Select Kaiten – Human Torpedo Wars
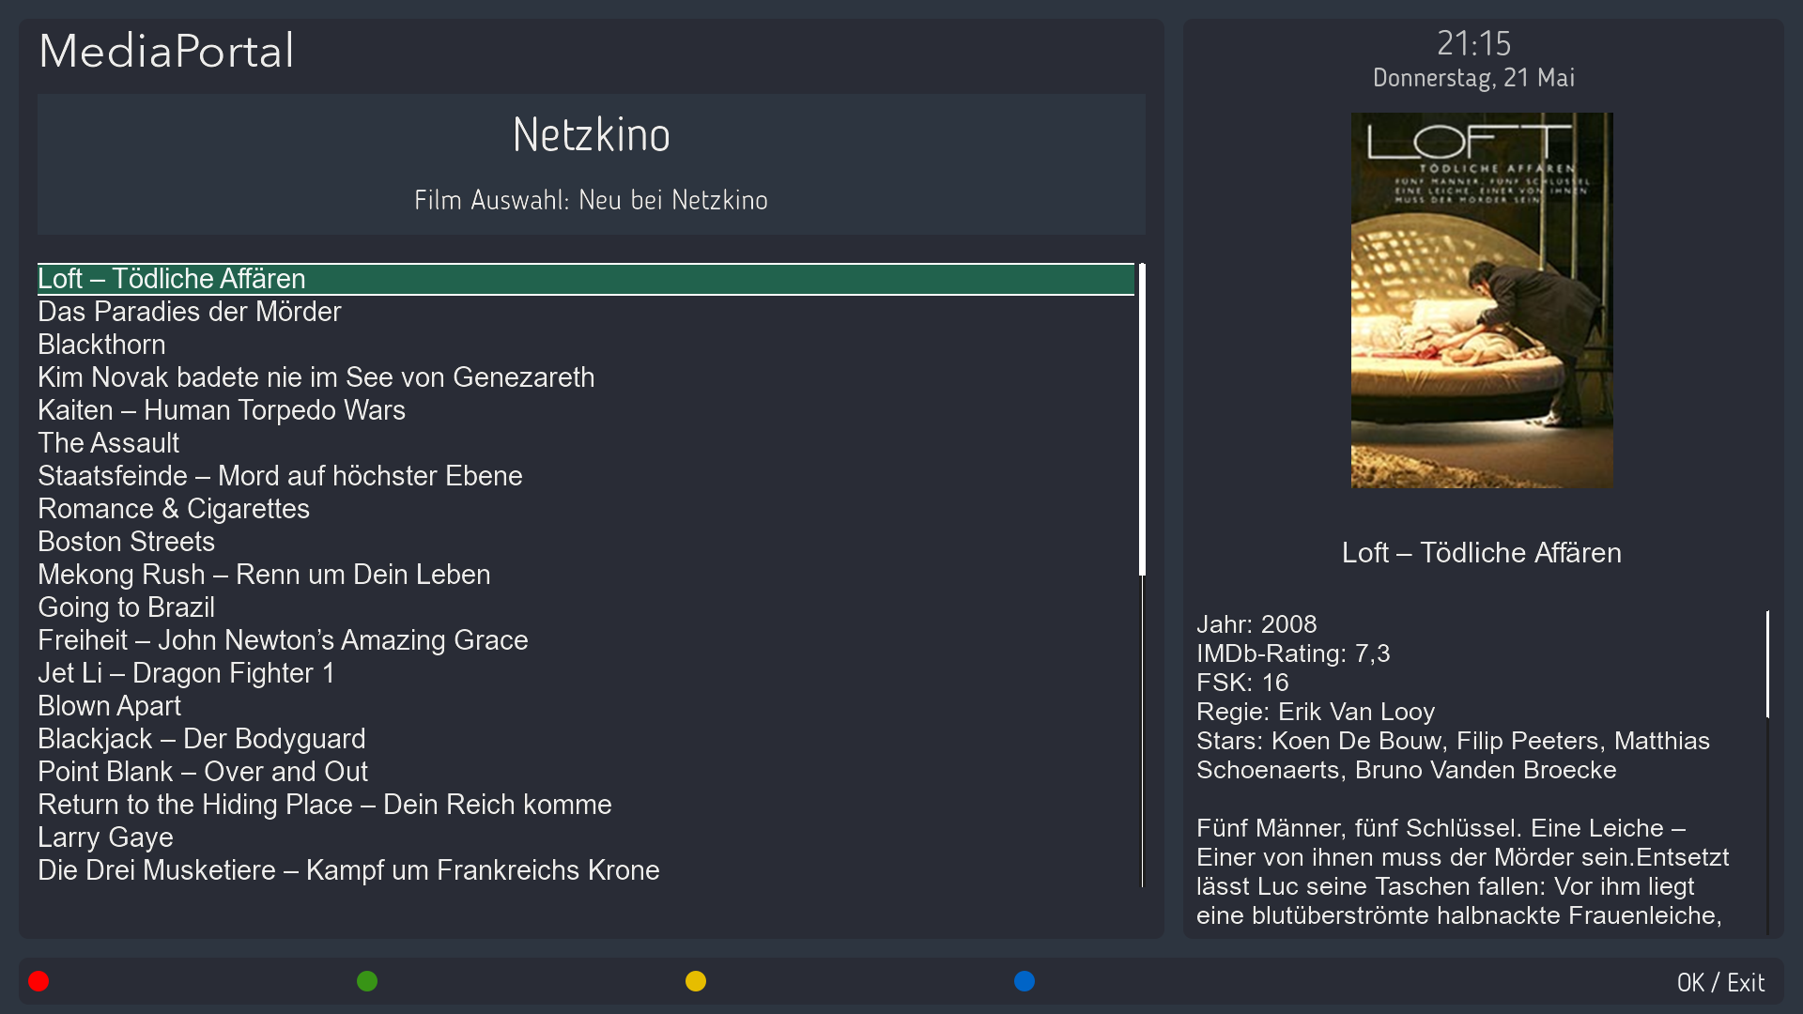The width and height of the screenshot is (1803, 1014). point(222,410)
